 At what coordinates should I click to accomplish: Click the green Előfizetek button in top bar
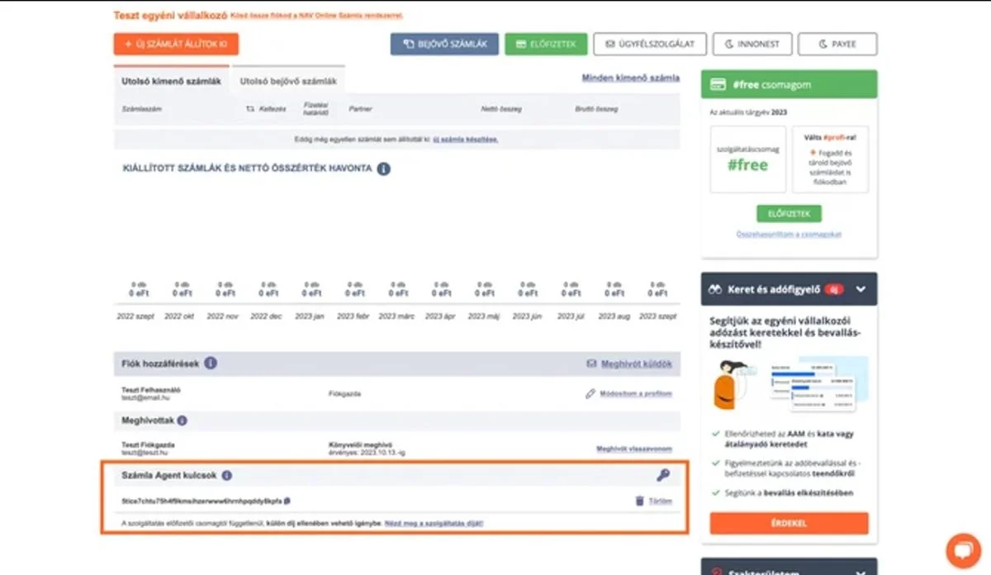click(x=546, y=44)
